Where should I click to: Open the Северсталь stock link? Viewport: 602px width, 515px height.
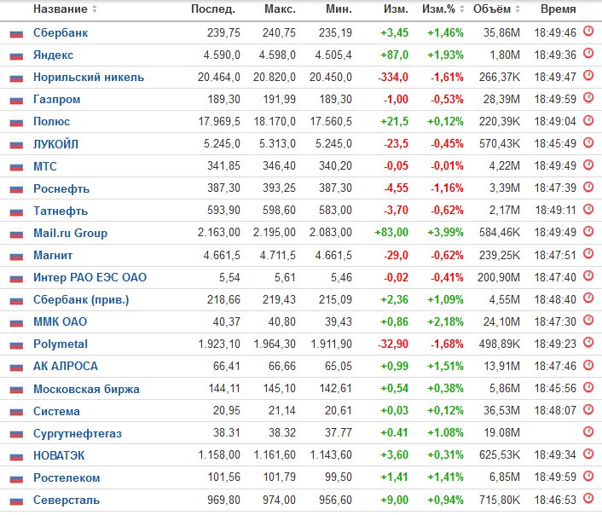pos(67,501)
